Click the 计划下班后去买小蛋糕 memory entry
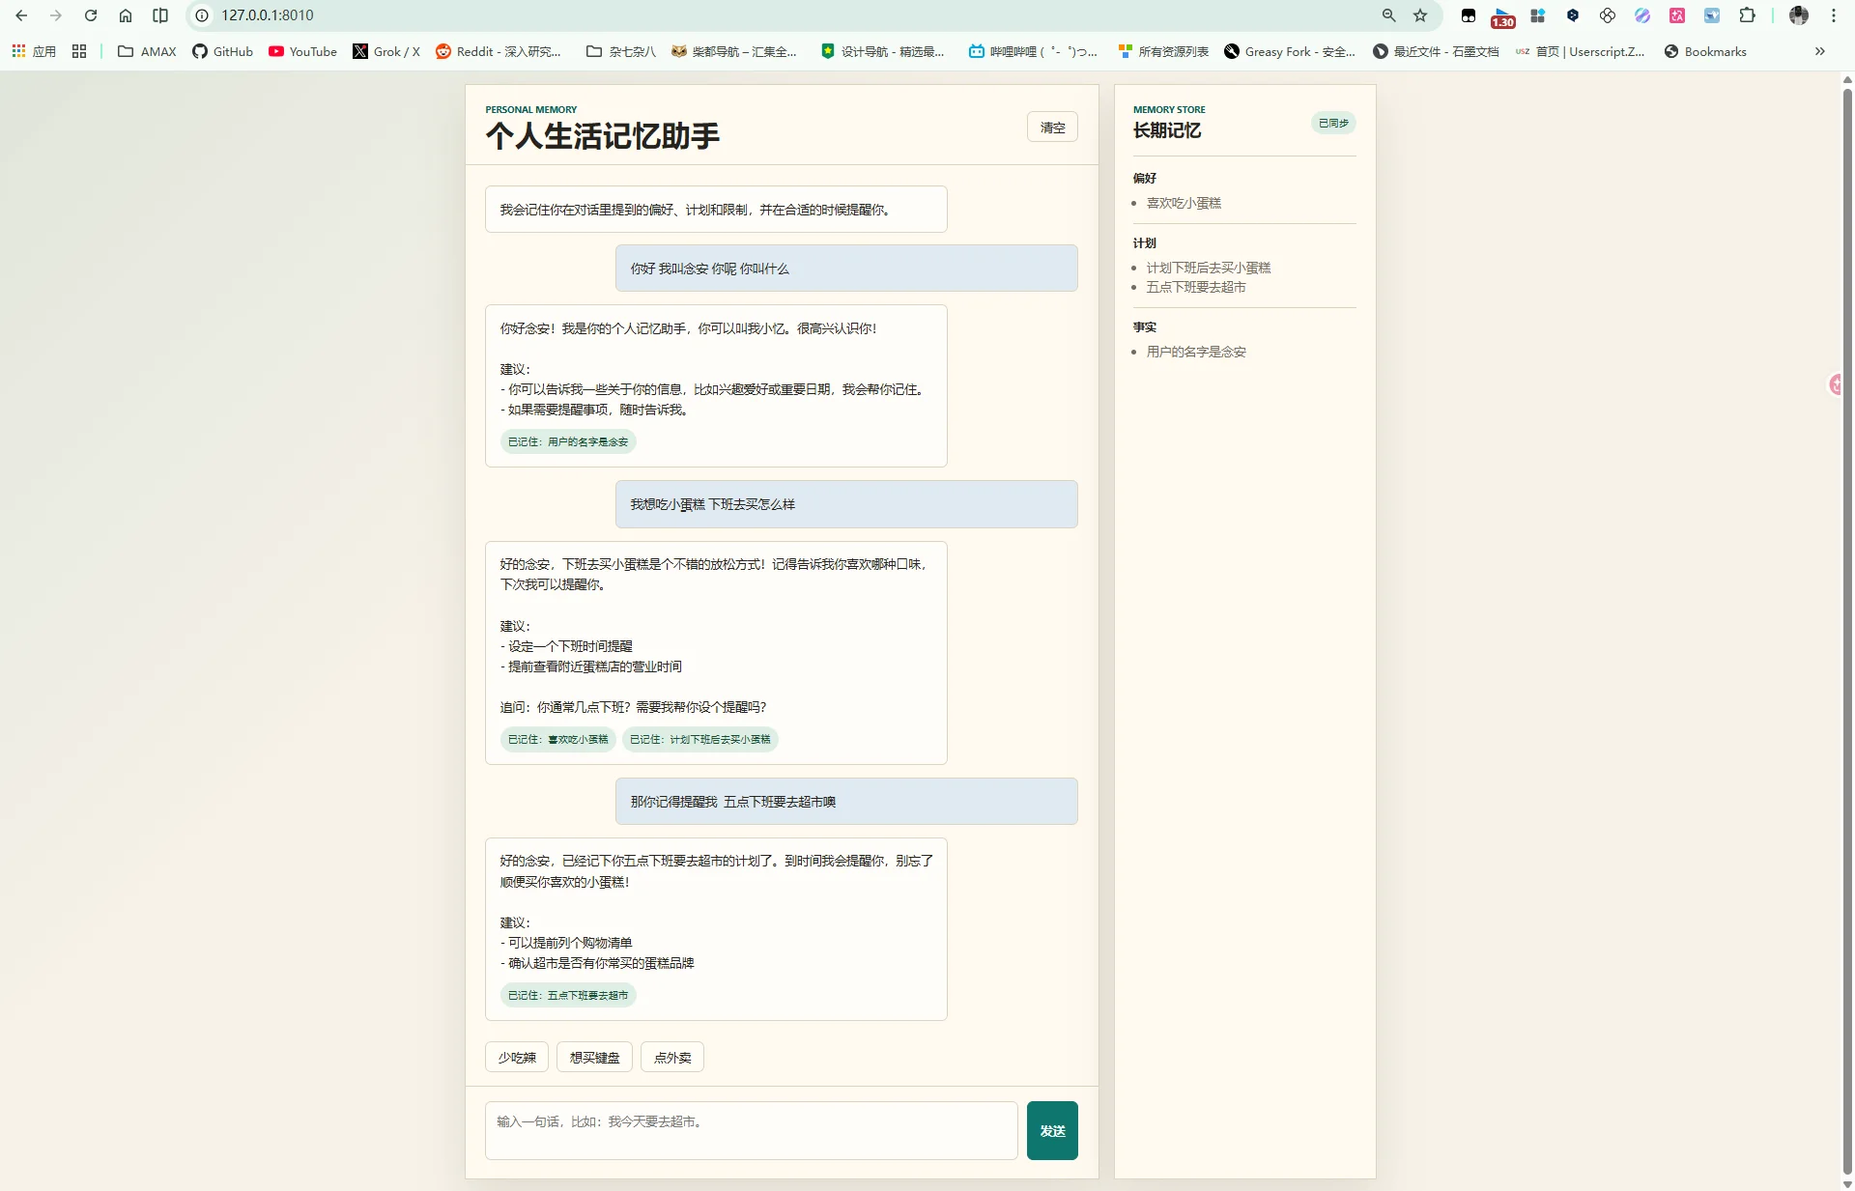 (x=1209, y=268)
